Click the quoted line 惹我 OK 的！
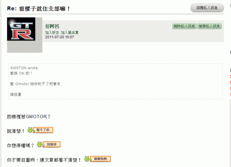This screenshot has height=167, width=231. click(22, 73)
